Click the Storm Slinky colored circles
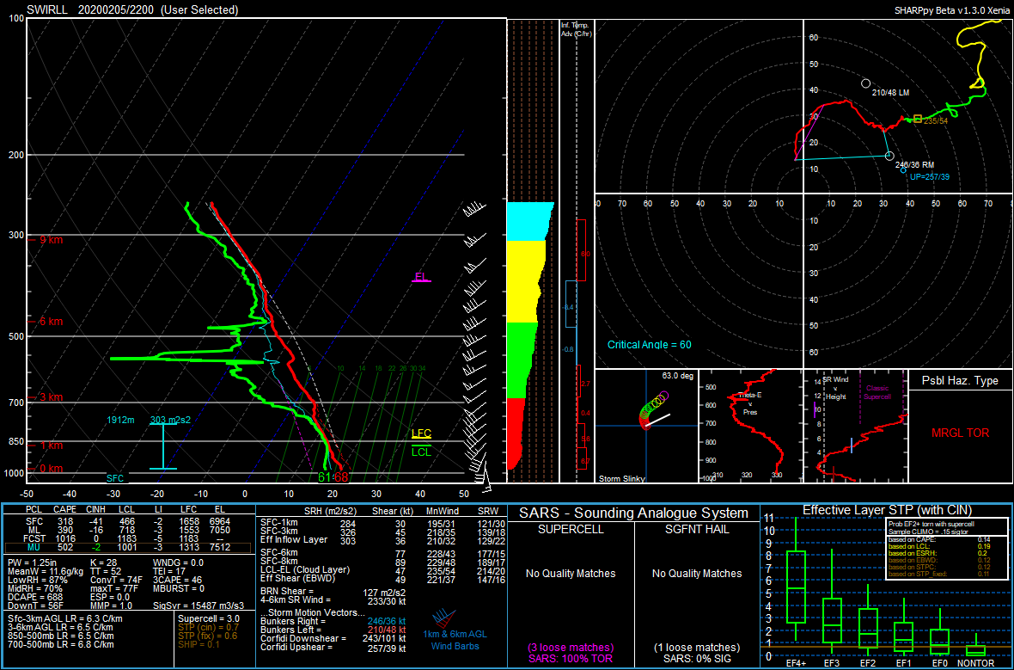The width and height of the screenshot is (1014, 670). click(654, 409)
